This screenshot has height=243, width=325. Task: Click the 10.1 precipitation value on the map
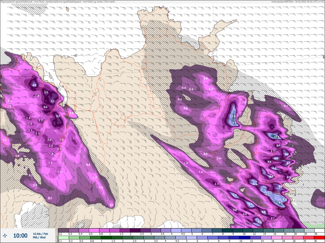[x=277, y=137]
